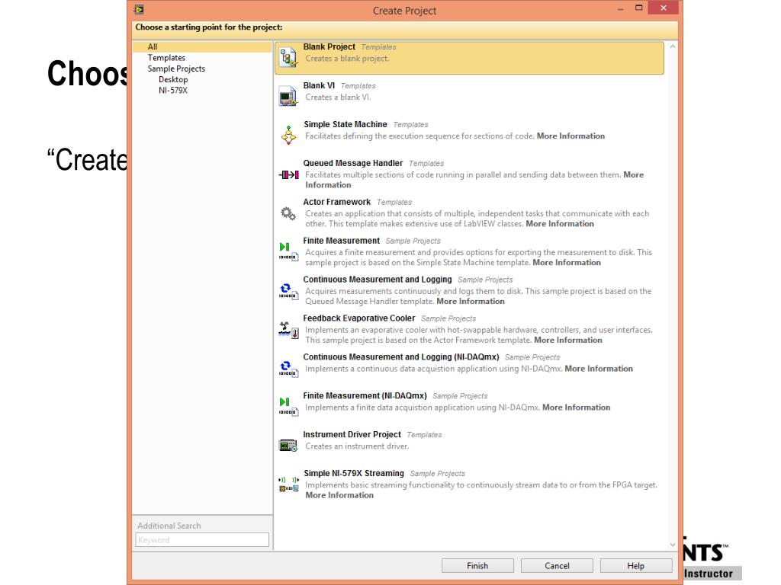Select the Simple State Machine title
Screen dimensions: 781x585
coord(346,124)
